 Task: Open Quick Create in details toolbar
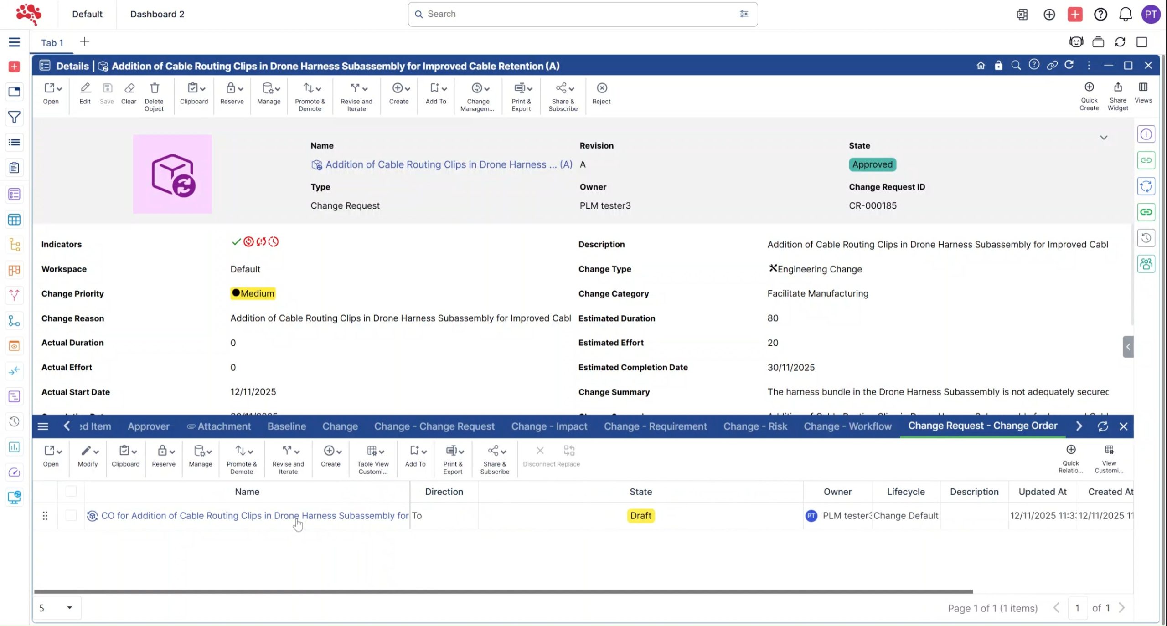[1089, 87]
